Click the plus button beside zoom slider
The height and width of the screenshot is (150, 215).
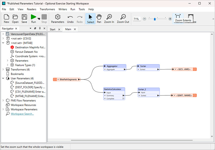coord(170,19)
